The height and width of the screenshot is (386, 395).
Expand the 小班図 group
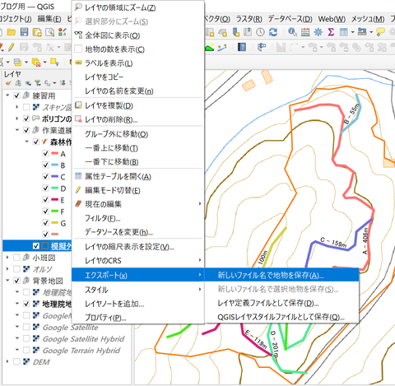pos(7,258)
